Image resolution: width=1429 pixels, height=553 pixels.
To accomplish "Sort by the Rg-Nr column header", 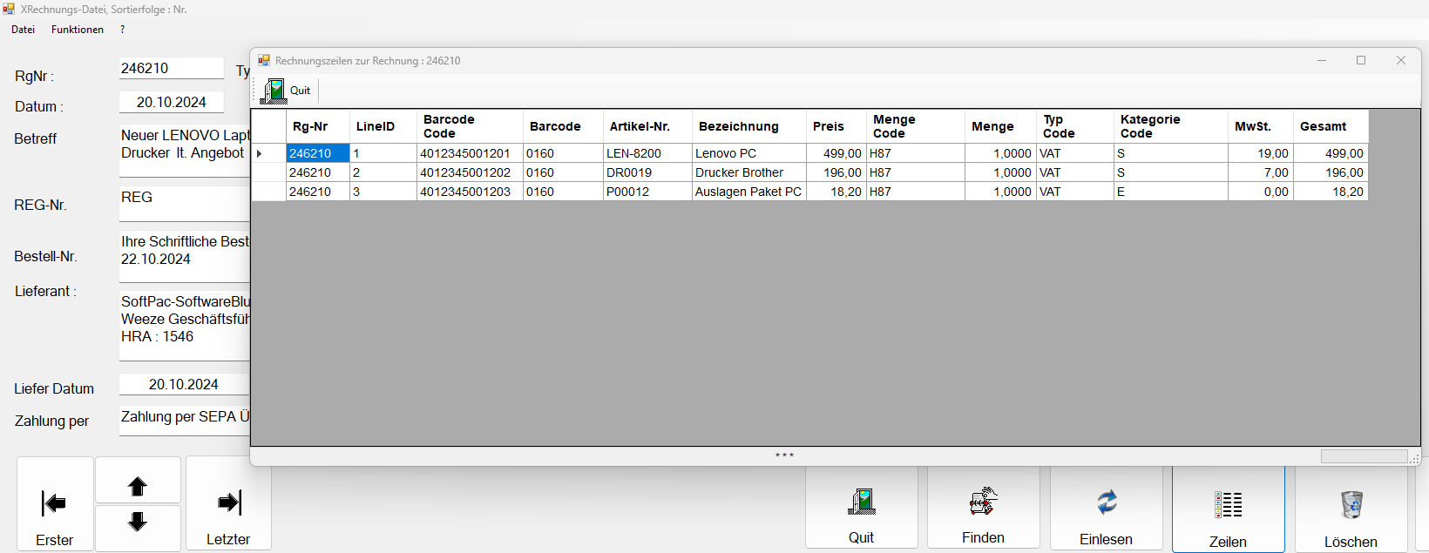I will [318, 126].
